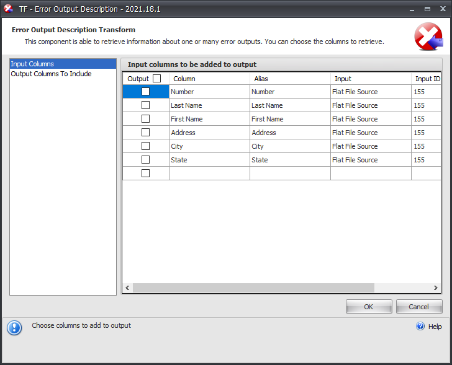Toggle the Output header select-all checkbox
Screen dimensions: 452x365
pos(157,79)
